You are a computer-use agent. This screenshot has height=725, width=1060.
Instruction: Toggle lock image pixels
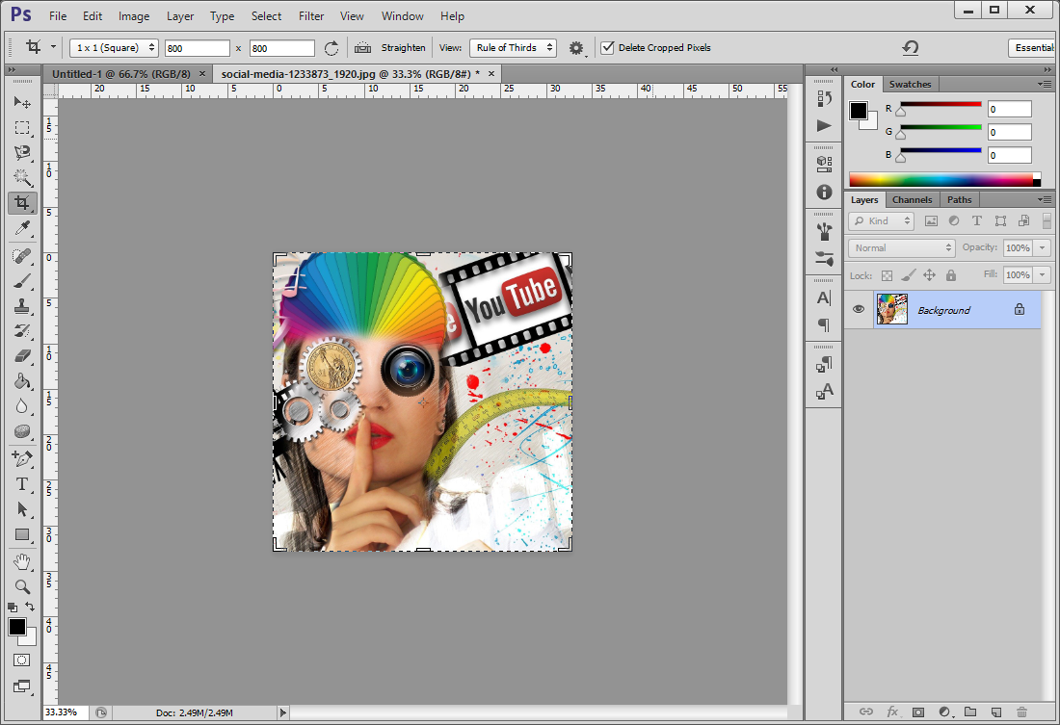pos(909,275)
